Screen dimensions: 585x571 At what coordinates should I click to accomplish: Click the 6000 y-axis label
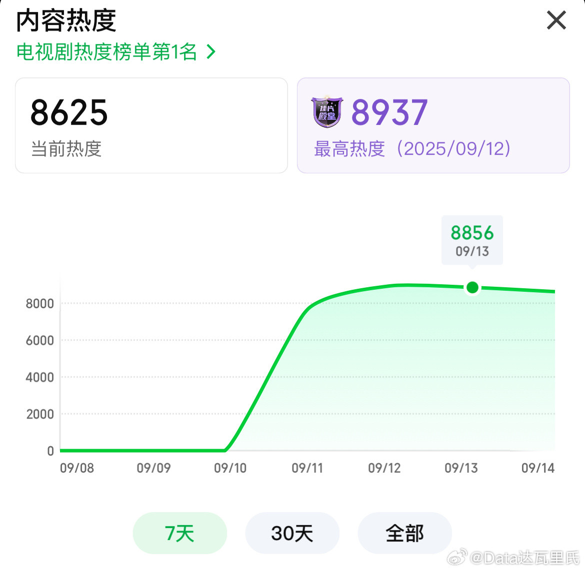40,341
